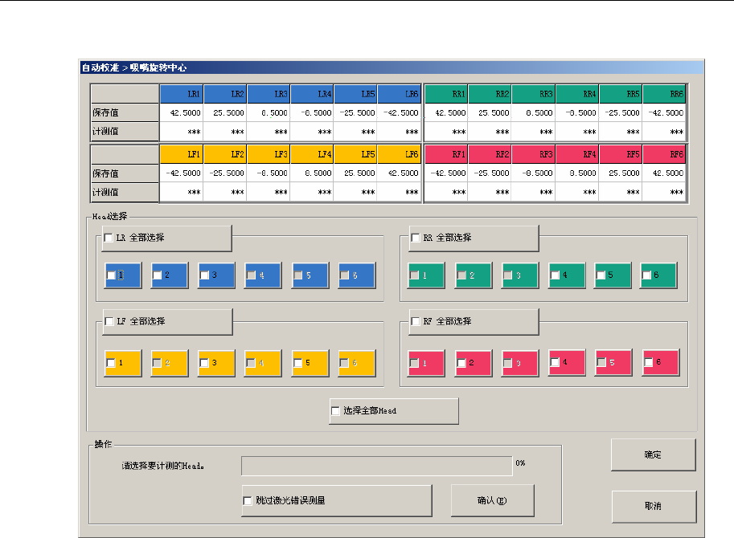734x538 pixels.
Task: Click the LR1 column header
Action: point(182,94)
